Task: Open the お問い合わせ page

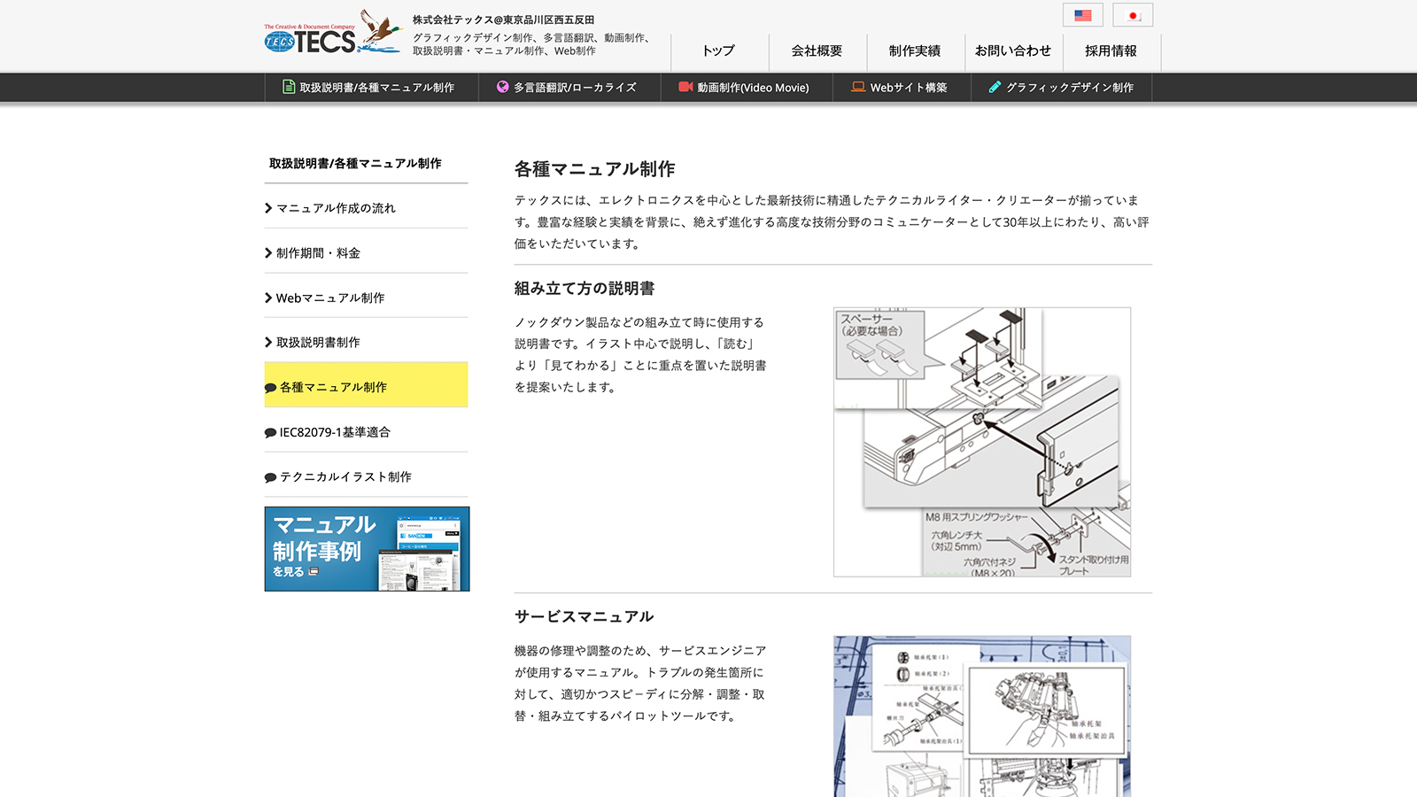Action: (1010, 51)
